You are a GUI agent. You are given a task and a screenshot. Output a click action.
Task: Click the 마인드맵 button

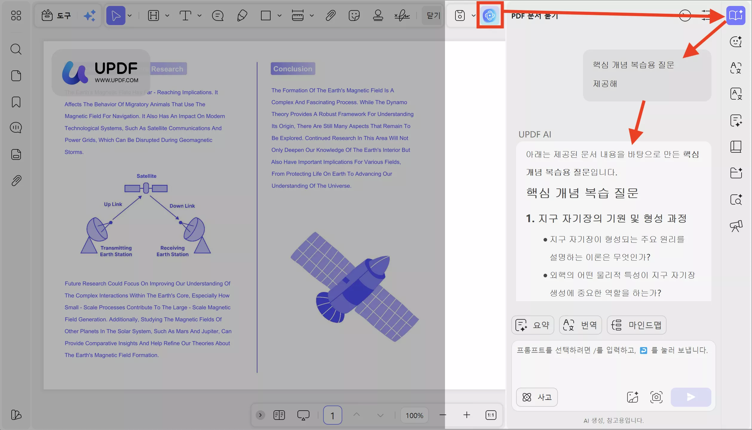(x=637, y=325)
